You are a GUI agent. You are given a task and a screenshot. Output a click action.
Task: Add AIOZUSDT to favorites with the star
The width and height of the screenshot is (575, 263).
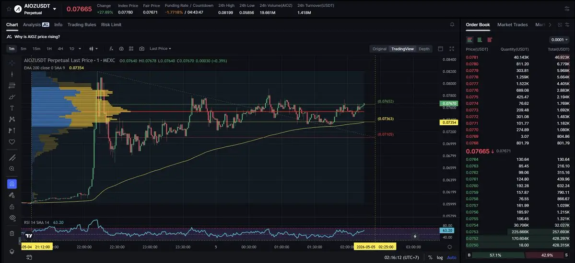click(9, 9)
